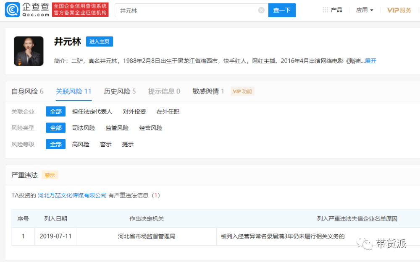Image resolution: width=420 pixels, height=262 pixels.
Task: Open 敏感舆情 tab
Action: tap(208, 91)
